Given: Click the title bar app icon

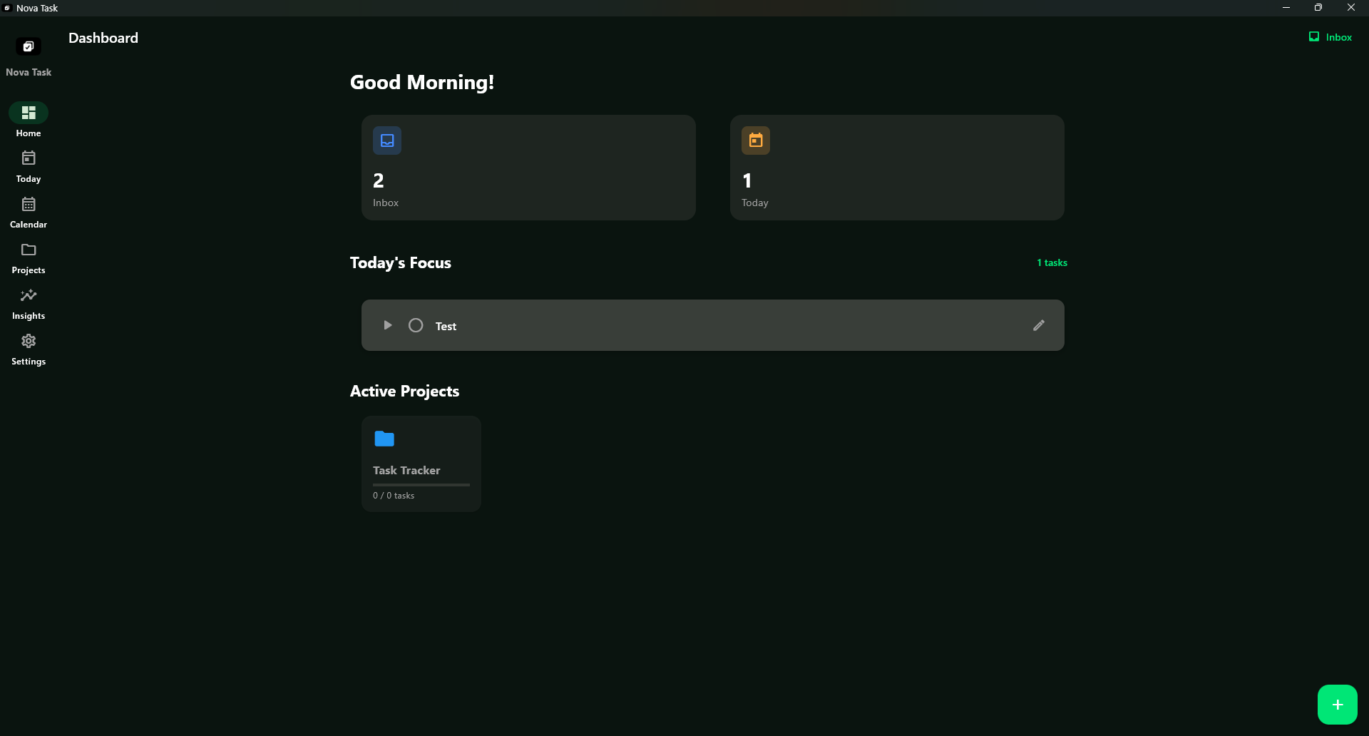Looking at the screenshot, I should pos(7,8).
